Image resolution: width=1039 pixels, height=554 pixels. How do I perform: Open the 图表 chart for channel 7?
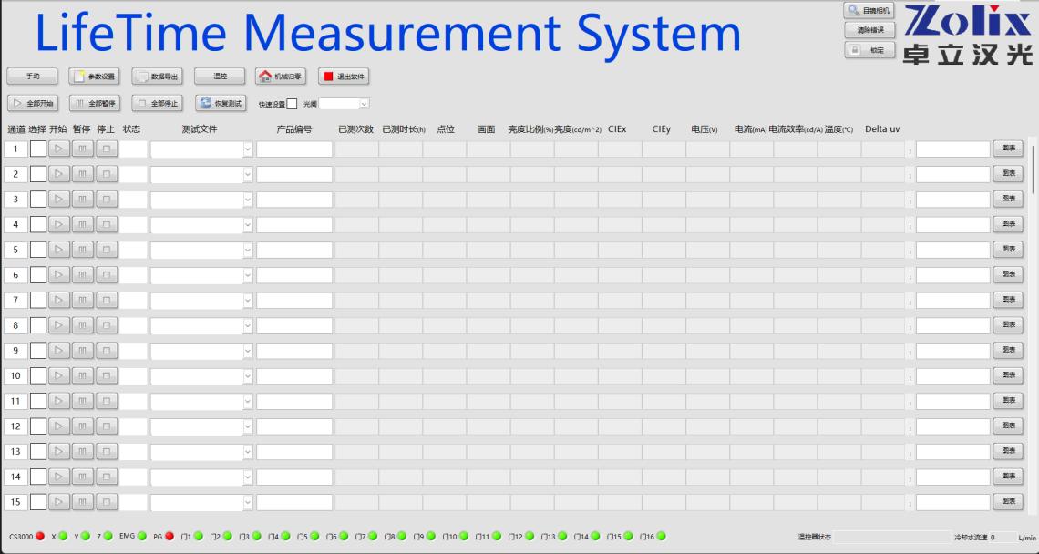click(1008, 300)
